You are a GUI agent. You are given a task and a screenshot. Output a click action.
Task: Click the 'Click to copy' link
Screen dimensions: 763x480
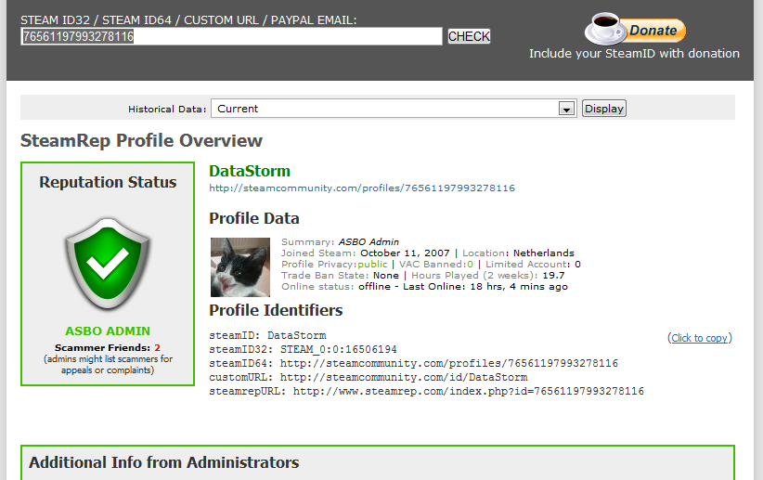(x=699, y=338)
